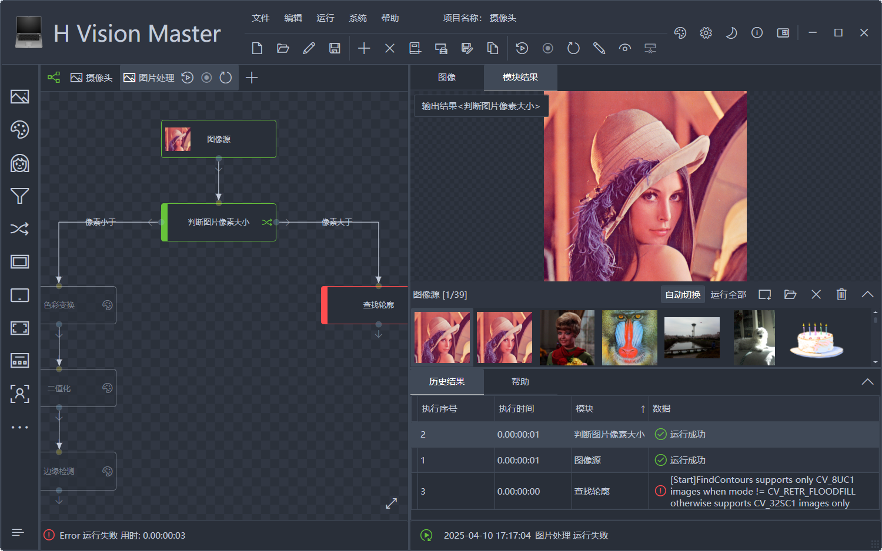Click the X delete icon in the main toolbar
The height and width of the screenshot is (551, 882).
tap(390, 48)
